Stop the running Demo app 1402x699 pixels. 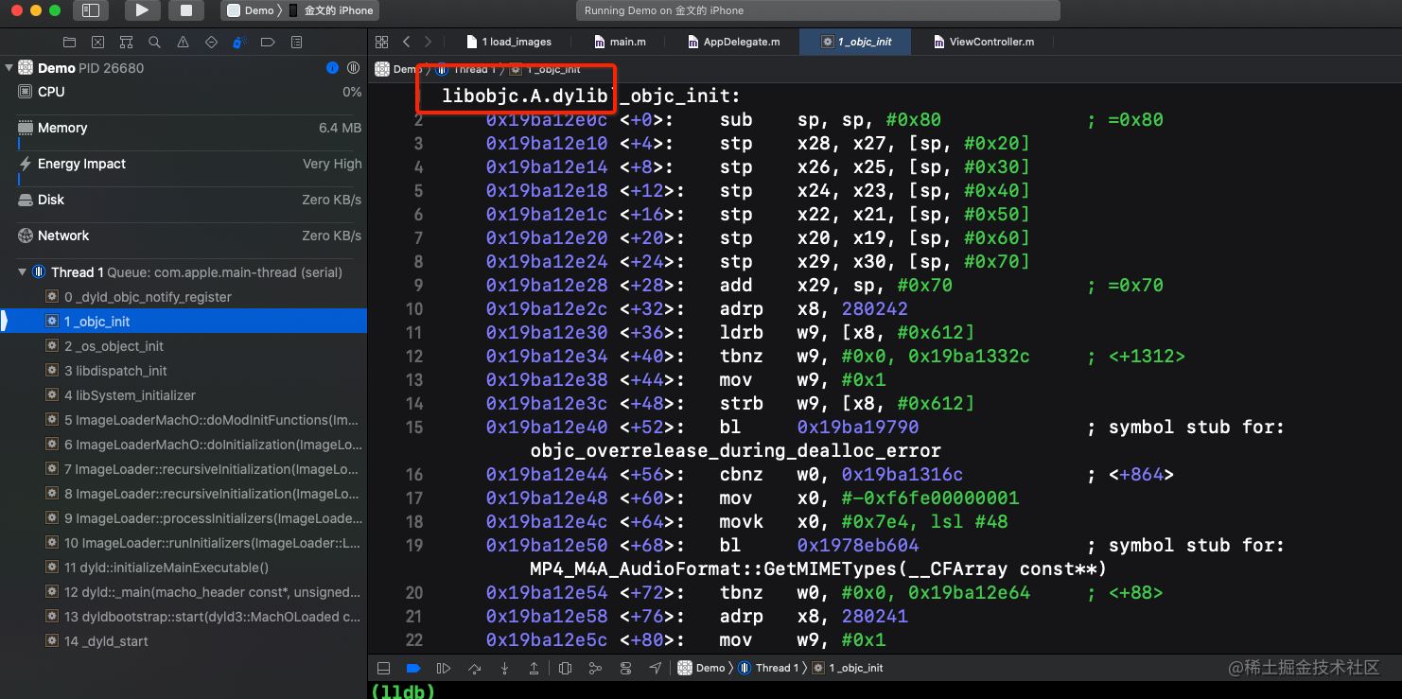click(186, 10)
